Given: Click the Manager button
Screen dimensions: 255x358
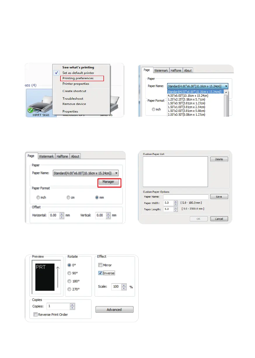Looking at the screenshot, I should tap(108, 182).
